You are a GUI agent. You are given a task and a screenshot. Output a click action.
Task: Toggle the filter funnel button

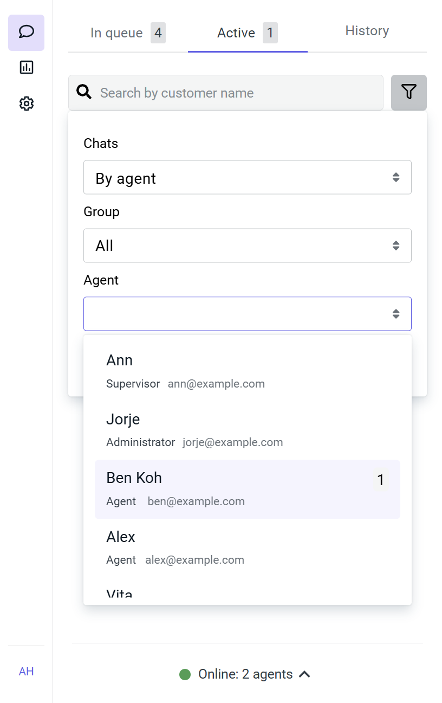408,93
